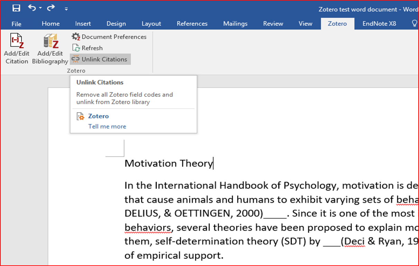
Task: Click 'self-determination theory (SDT)' in paragraph
Action: pyautogui.click(x=231, y=242)
